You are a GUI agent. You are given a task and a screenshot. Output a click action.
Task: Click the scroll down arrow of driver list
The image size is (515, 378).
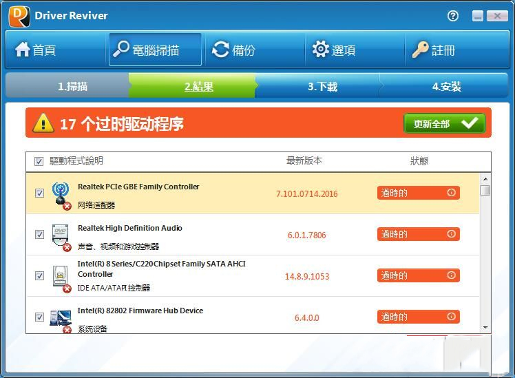click(485, 328)
